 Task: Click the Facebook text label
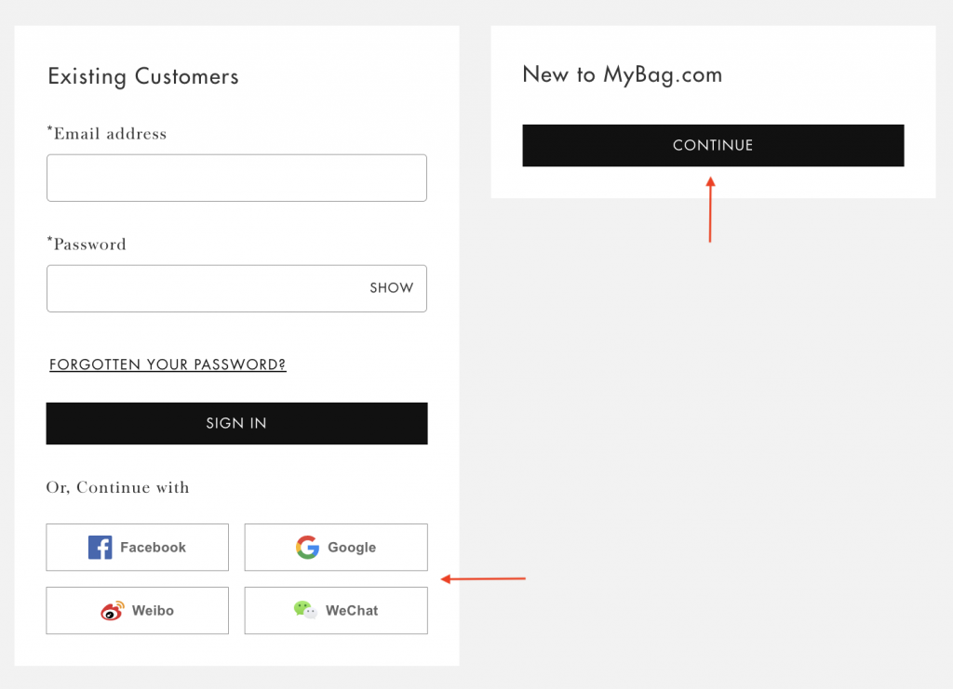pos(153,548)
